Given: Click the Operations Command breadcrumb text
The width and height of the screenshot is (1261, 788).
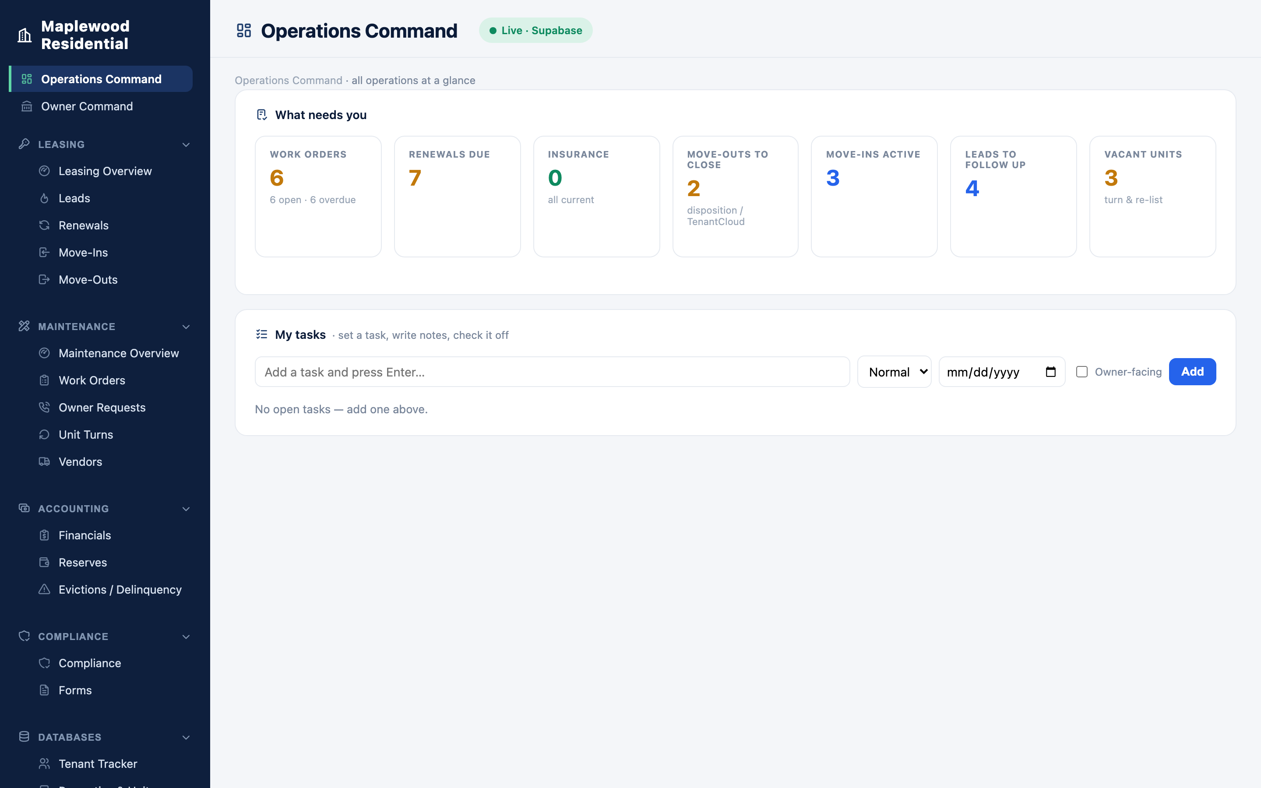Looking at the screenshot, I should coord(288,80).
